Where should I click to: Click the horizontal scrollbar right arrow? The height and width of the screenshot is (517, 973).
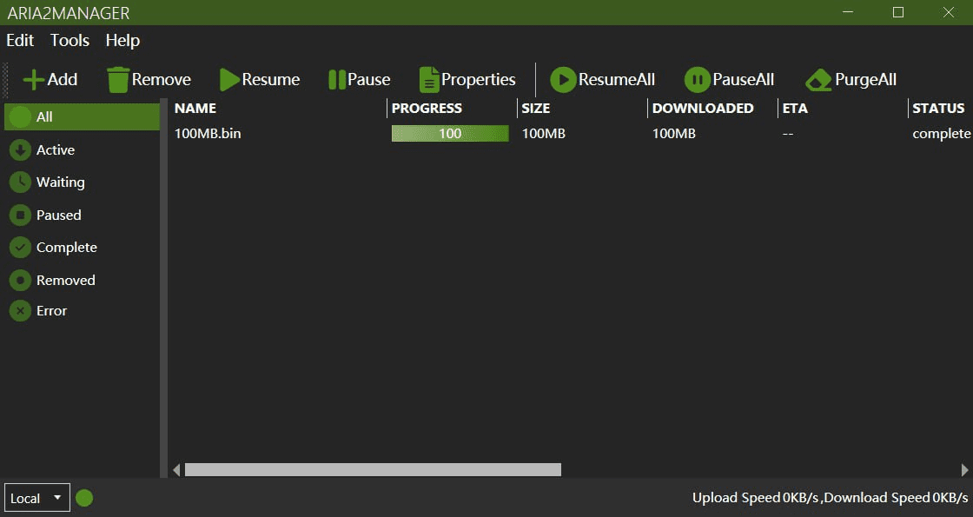(965, 470)
